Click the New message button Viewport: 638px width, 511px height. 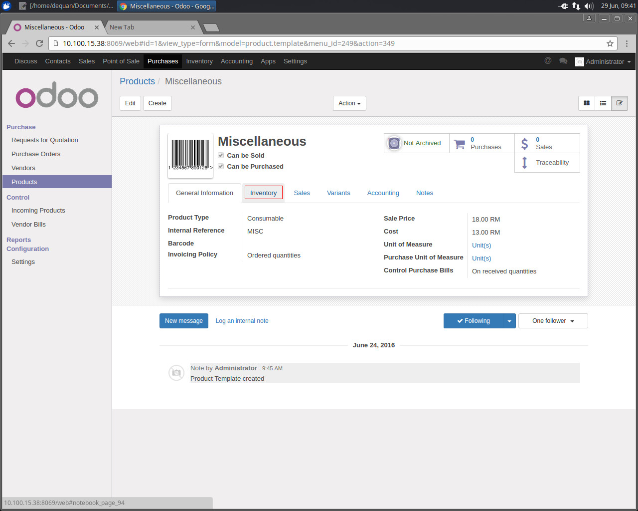[184, 321]
